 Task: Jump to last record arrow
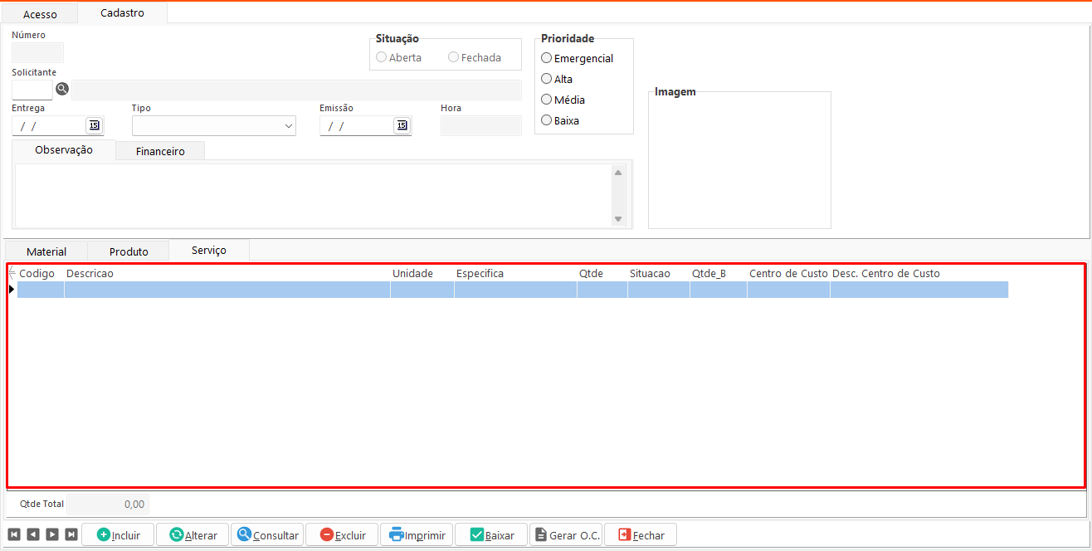71,535
